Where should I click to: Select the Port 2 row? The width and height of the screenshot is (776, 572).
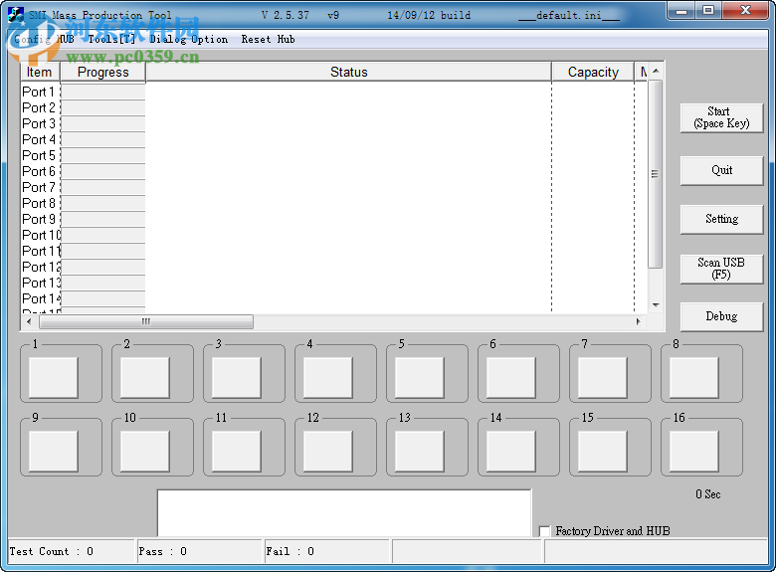click(334, 107)
